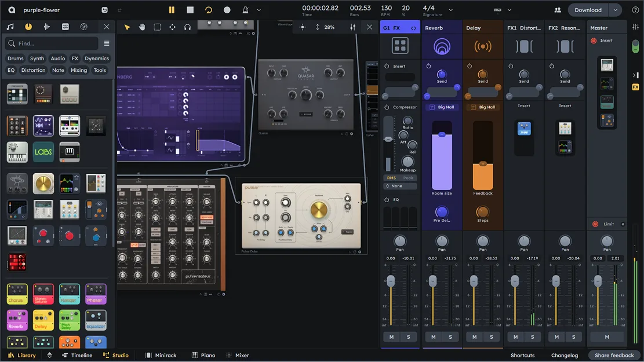Switch to the Timeline view
The width and height of the screenshot is (644, 362).
point(77,355)
